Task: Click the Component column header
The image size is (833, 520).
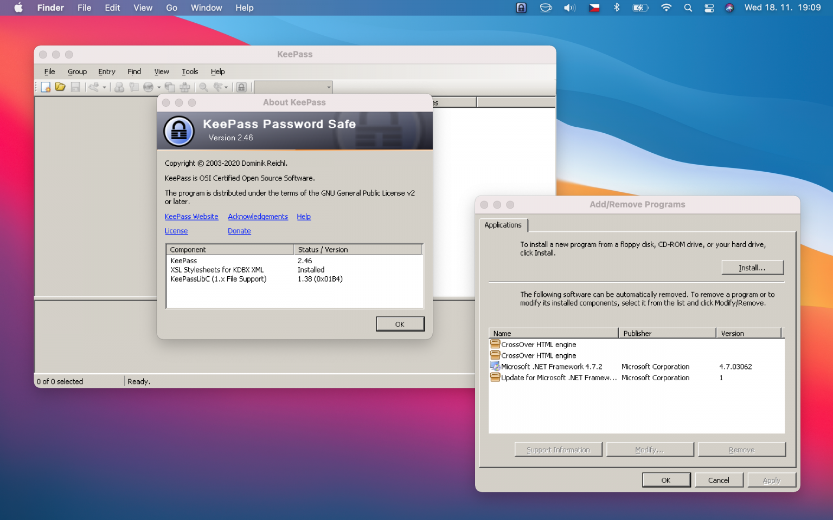Action: pyautogui.click(x=230, y=250)
